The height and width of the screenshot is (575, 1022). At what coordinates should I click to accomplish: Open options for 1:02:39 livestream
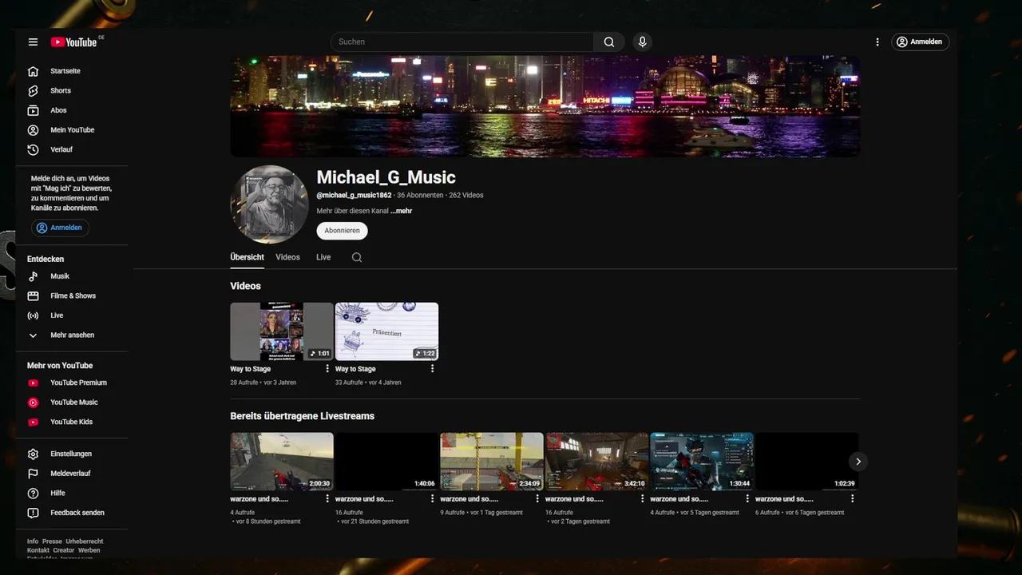[x=852, y=498]
